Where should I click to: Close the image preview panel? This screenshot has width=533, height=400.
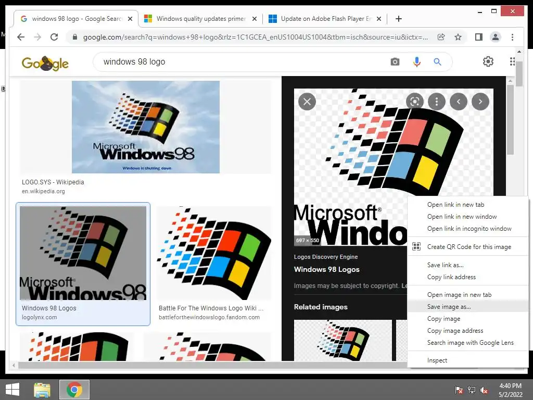point(307,102)
